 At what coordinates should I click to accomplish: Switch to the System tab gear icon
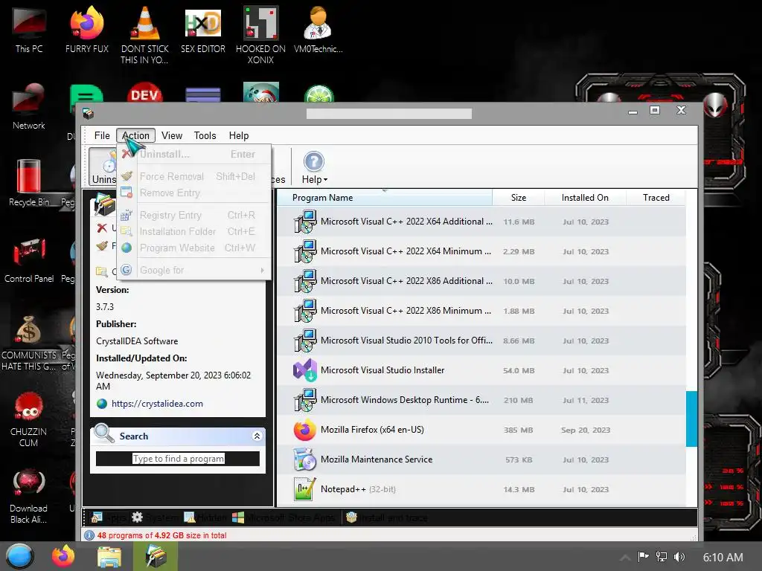click(138, 517)
